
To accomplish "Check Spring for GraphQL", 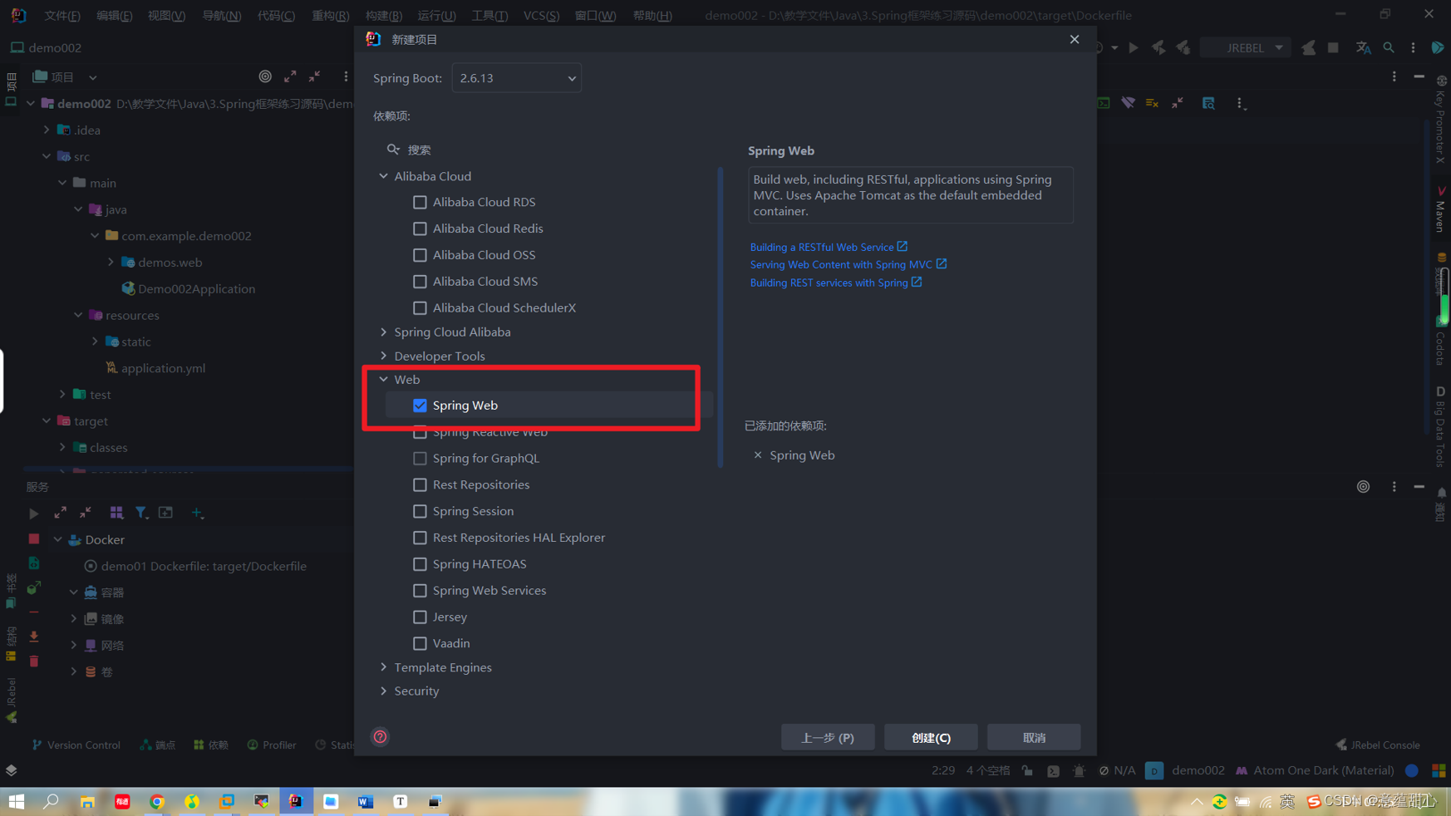I will [x=420, y=459].
